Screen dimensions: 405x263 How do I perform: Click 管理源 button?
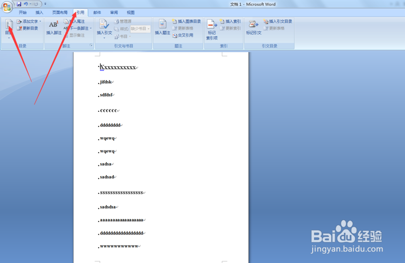point(123,21)
